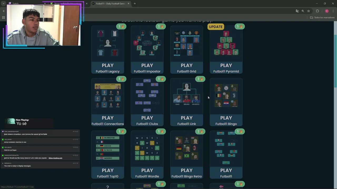
Task: Open the Todos los marcadores folder
Action: tap(322, 18)
